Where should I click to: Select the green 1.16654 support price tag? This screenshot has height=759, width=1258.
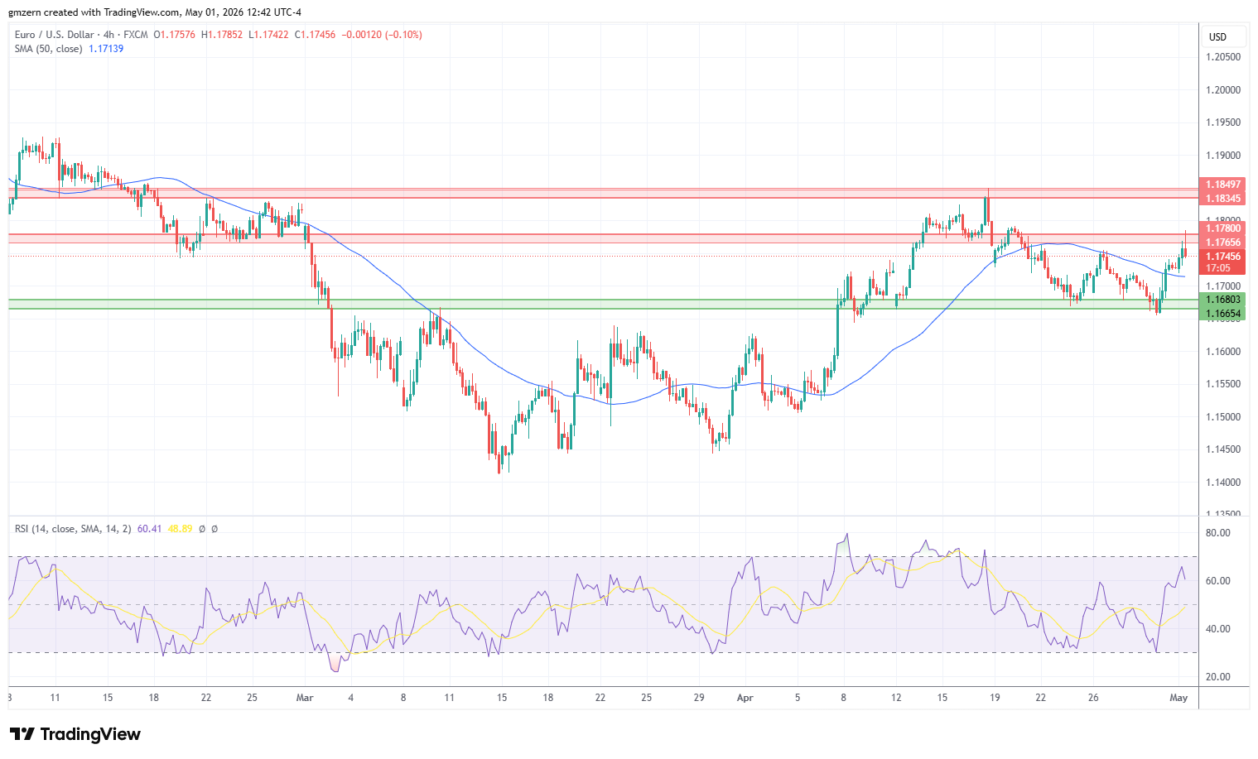point(1222,314)
